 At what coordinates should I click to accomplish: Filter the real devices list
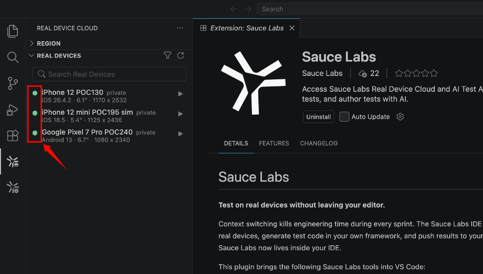pos(167,56)
